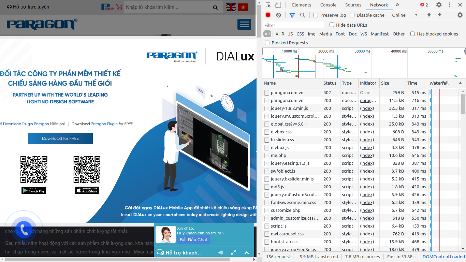Select the All request type filter
This screenshot has height=262, width=466.
[x=267, y=34]
